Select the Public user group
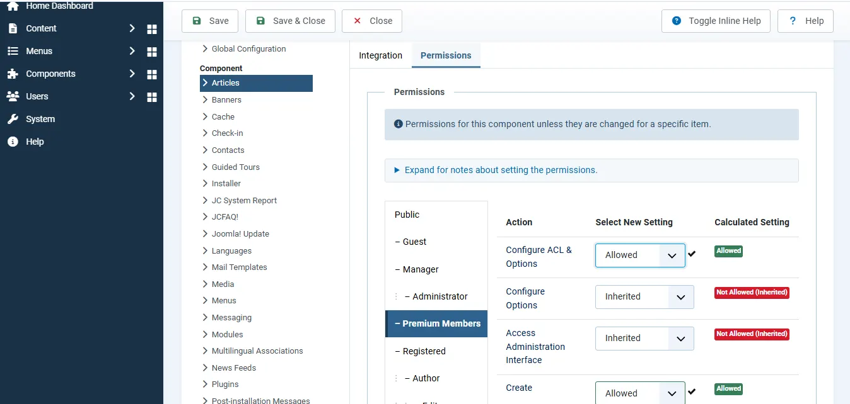850x404 pixels. click(436, 215)
